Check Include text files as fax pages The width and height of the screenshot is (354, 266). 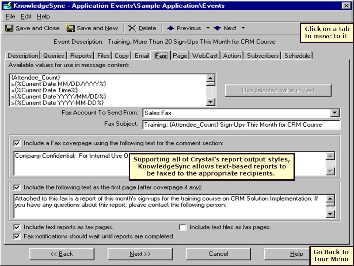click(x=183, y=227)
